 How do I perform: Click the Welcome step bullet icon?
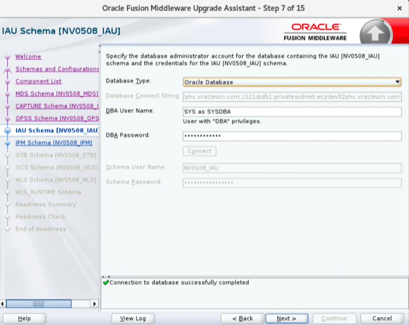[8, 57]
